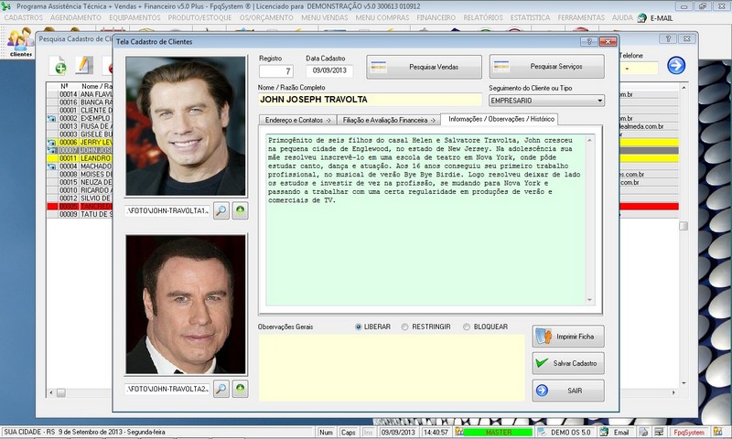Click Data Cadastro date field

point(329,70)
